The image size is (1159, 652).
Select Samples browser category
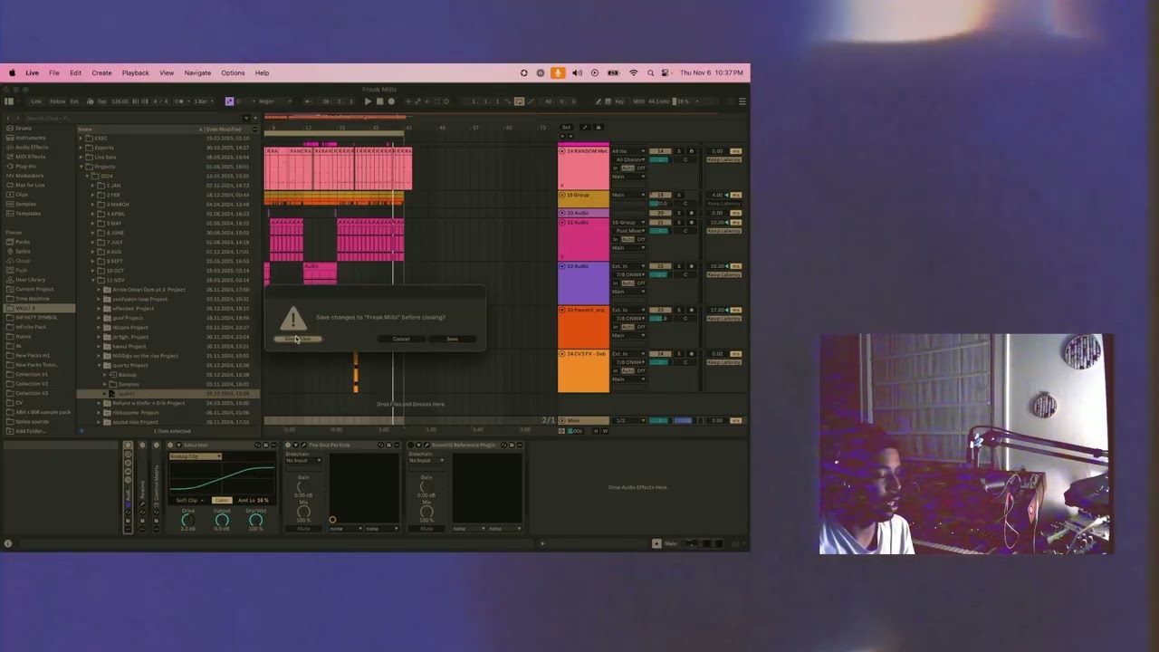25,204
